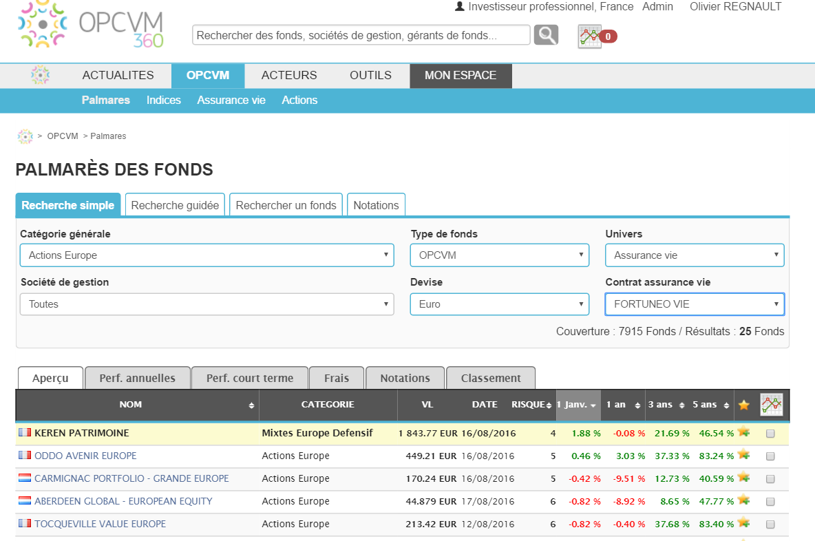Open the Notations search tab
This screenshot has width=815, height=541.
pyautogui.click(x=377, y=205)
